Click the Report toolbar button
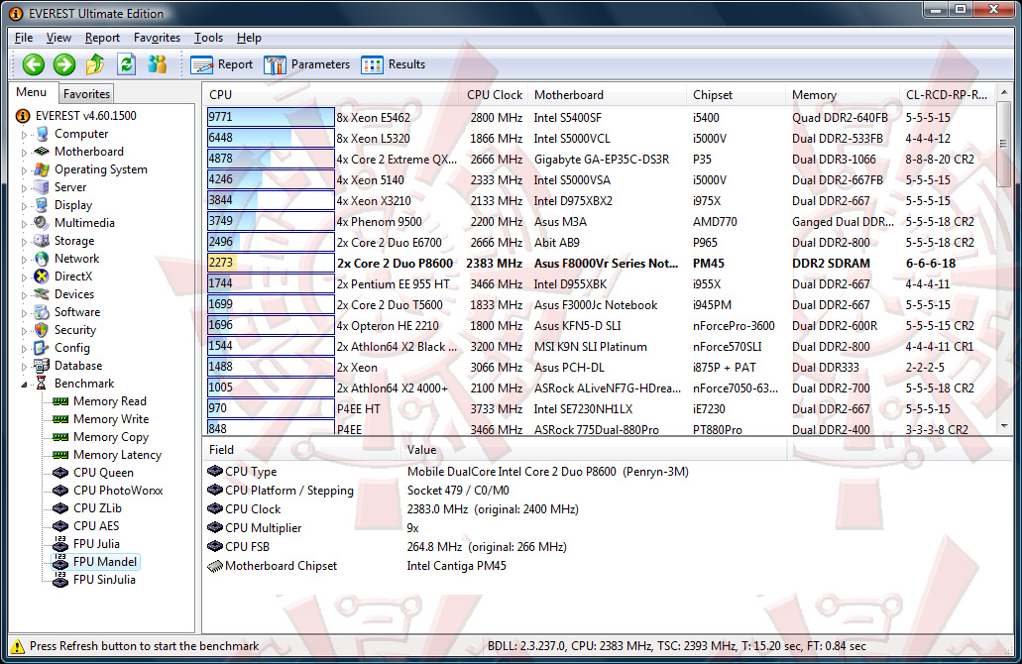This screenshot has width=1022, height=664. point(222,64)
